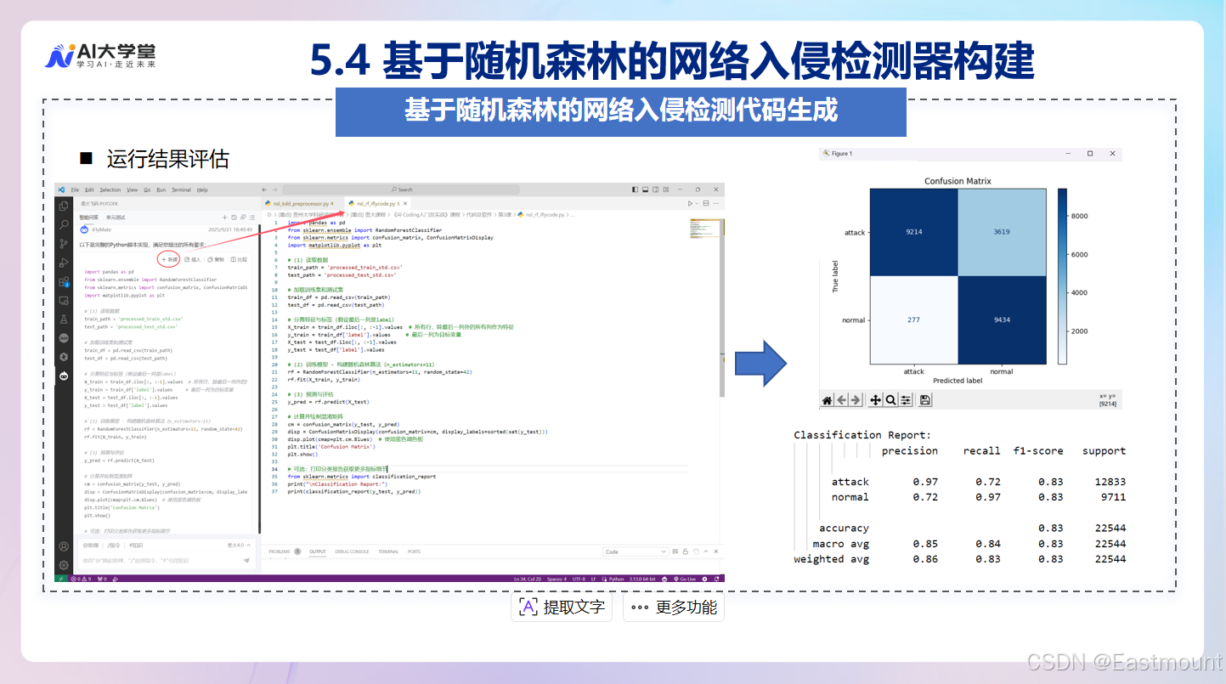Click Save figure icon in Figure 1 toolbar
This screenshot has height=684, width=1226.
(926, 399)
